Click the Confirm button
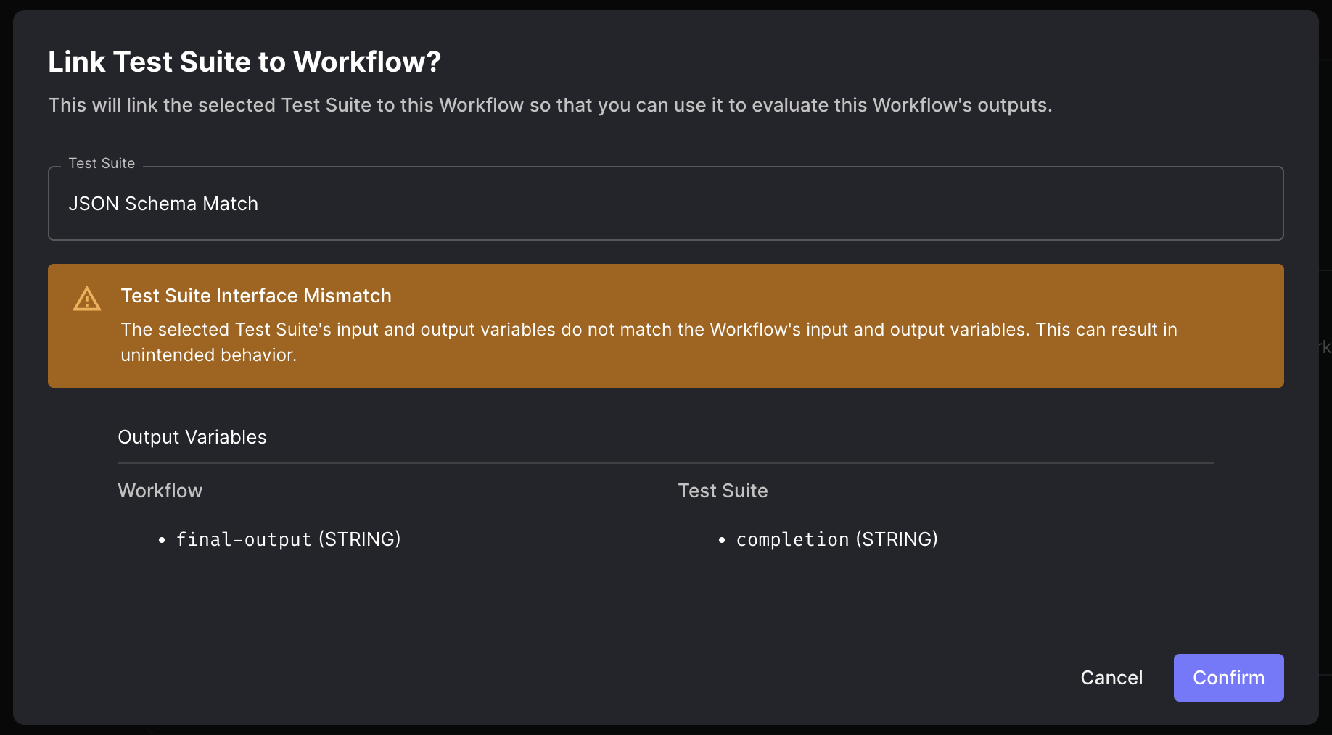This screenshot has height=735, width=1332. click(x=1228, y=677)
